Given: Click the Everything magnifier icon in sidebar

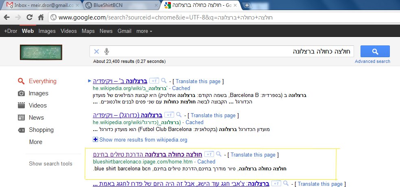Looking at the screenshot, I should [21, 81].
